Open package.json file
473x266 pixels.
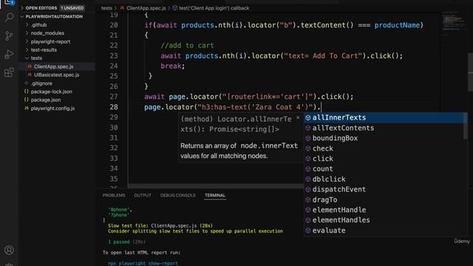pyautogui.click(x=46, y=100)
